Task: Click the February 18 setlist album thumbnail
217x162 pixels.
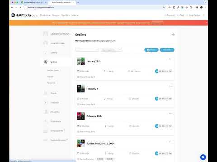Action: (81, 144)
